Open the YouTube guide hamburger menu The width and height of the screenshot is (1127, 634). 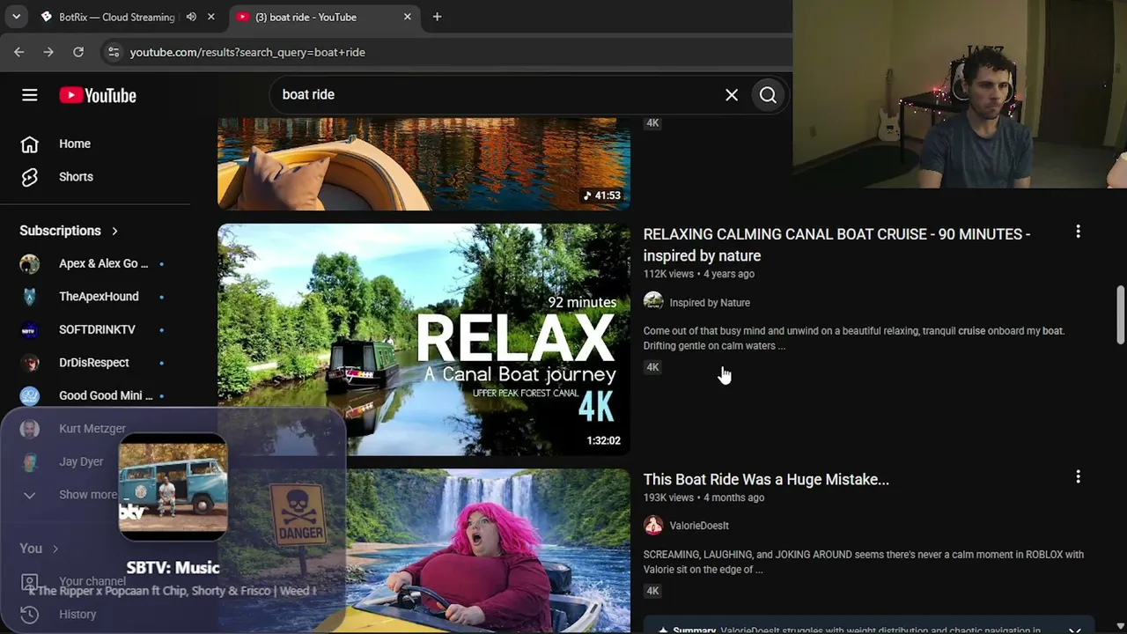[30, 95]
